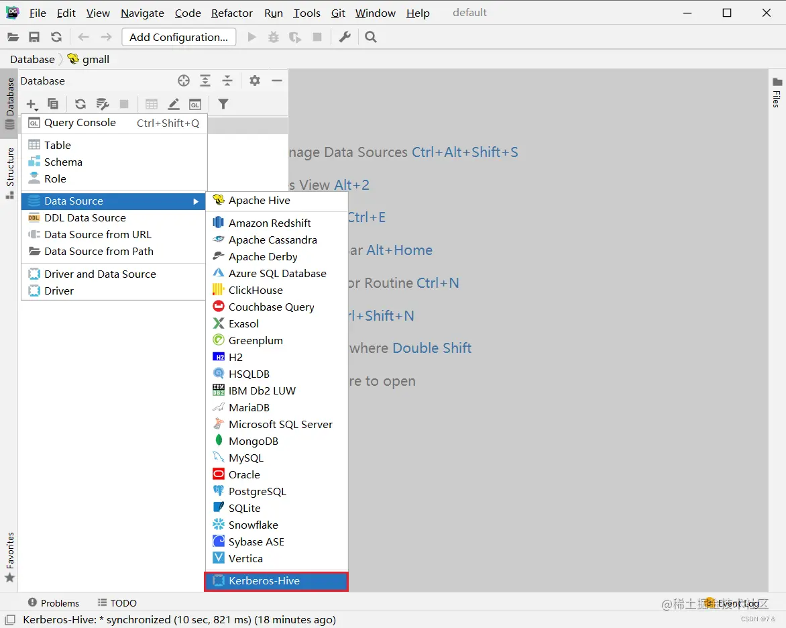This screenshot has height=628, width=786.
Task: Open the Files side tab
Action: 777,93
